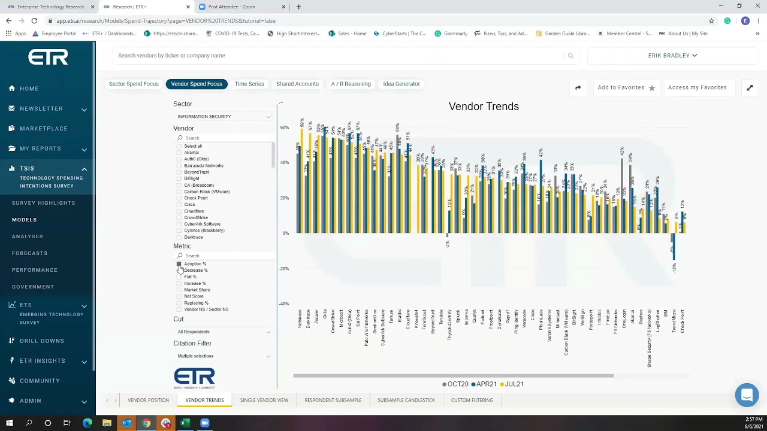This screenshot has height=431, width=767.
Task: Open the Admin sidebar section
Action: [30, 400]
